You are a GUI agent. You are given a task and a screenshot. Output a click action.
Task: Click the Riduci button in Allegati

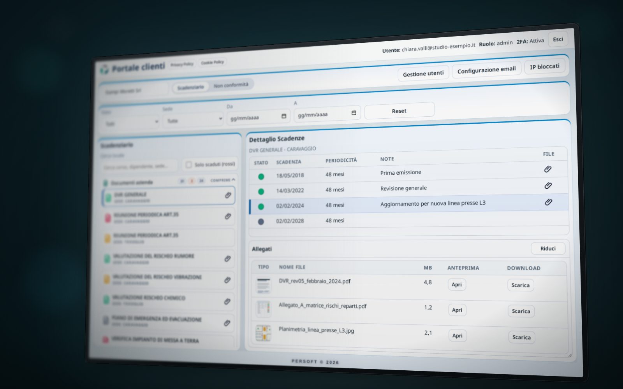548,249
